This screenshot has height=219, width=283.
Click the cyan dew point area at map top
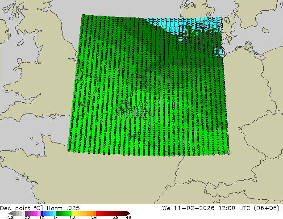[182, 25]
